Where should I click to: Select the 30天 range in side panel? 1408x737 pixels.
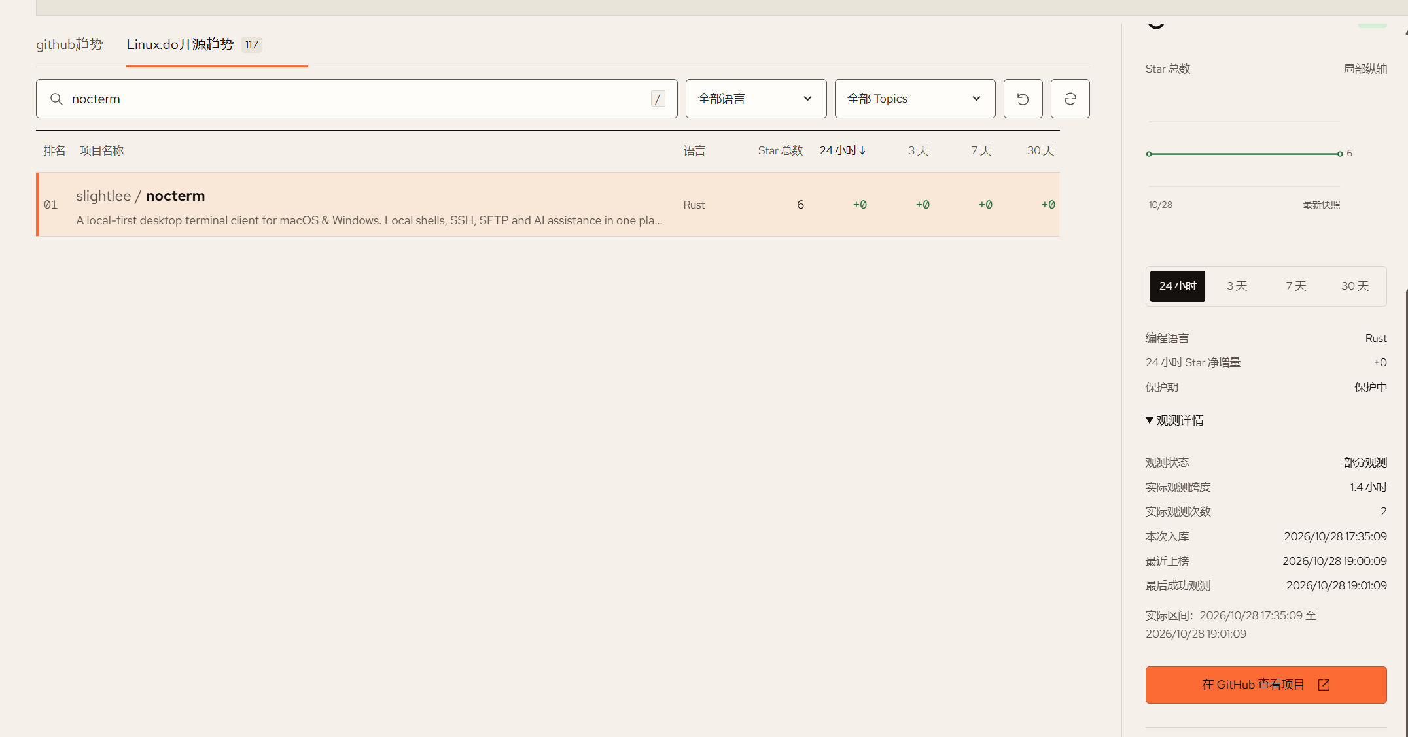click(x=1354, y=286)
